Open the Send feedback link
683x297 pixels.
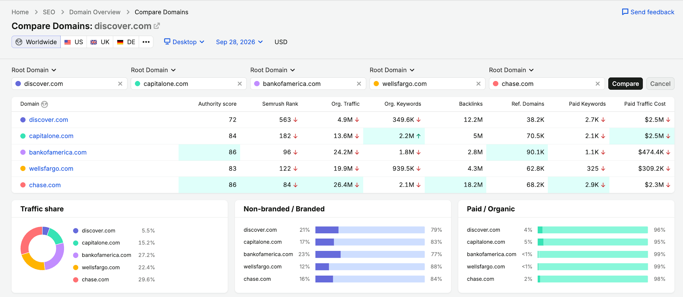click(x=648, y=12)
